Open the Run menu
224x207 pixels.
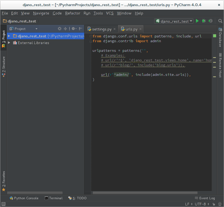(87, 13)
